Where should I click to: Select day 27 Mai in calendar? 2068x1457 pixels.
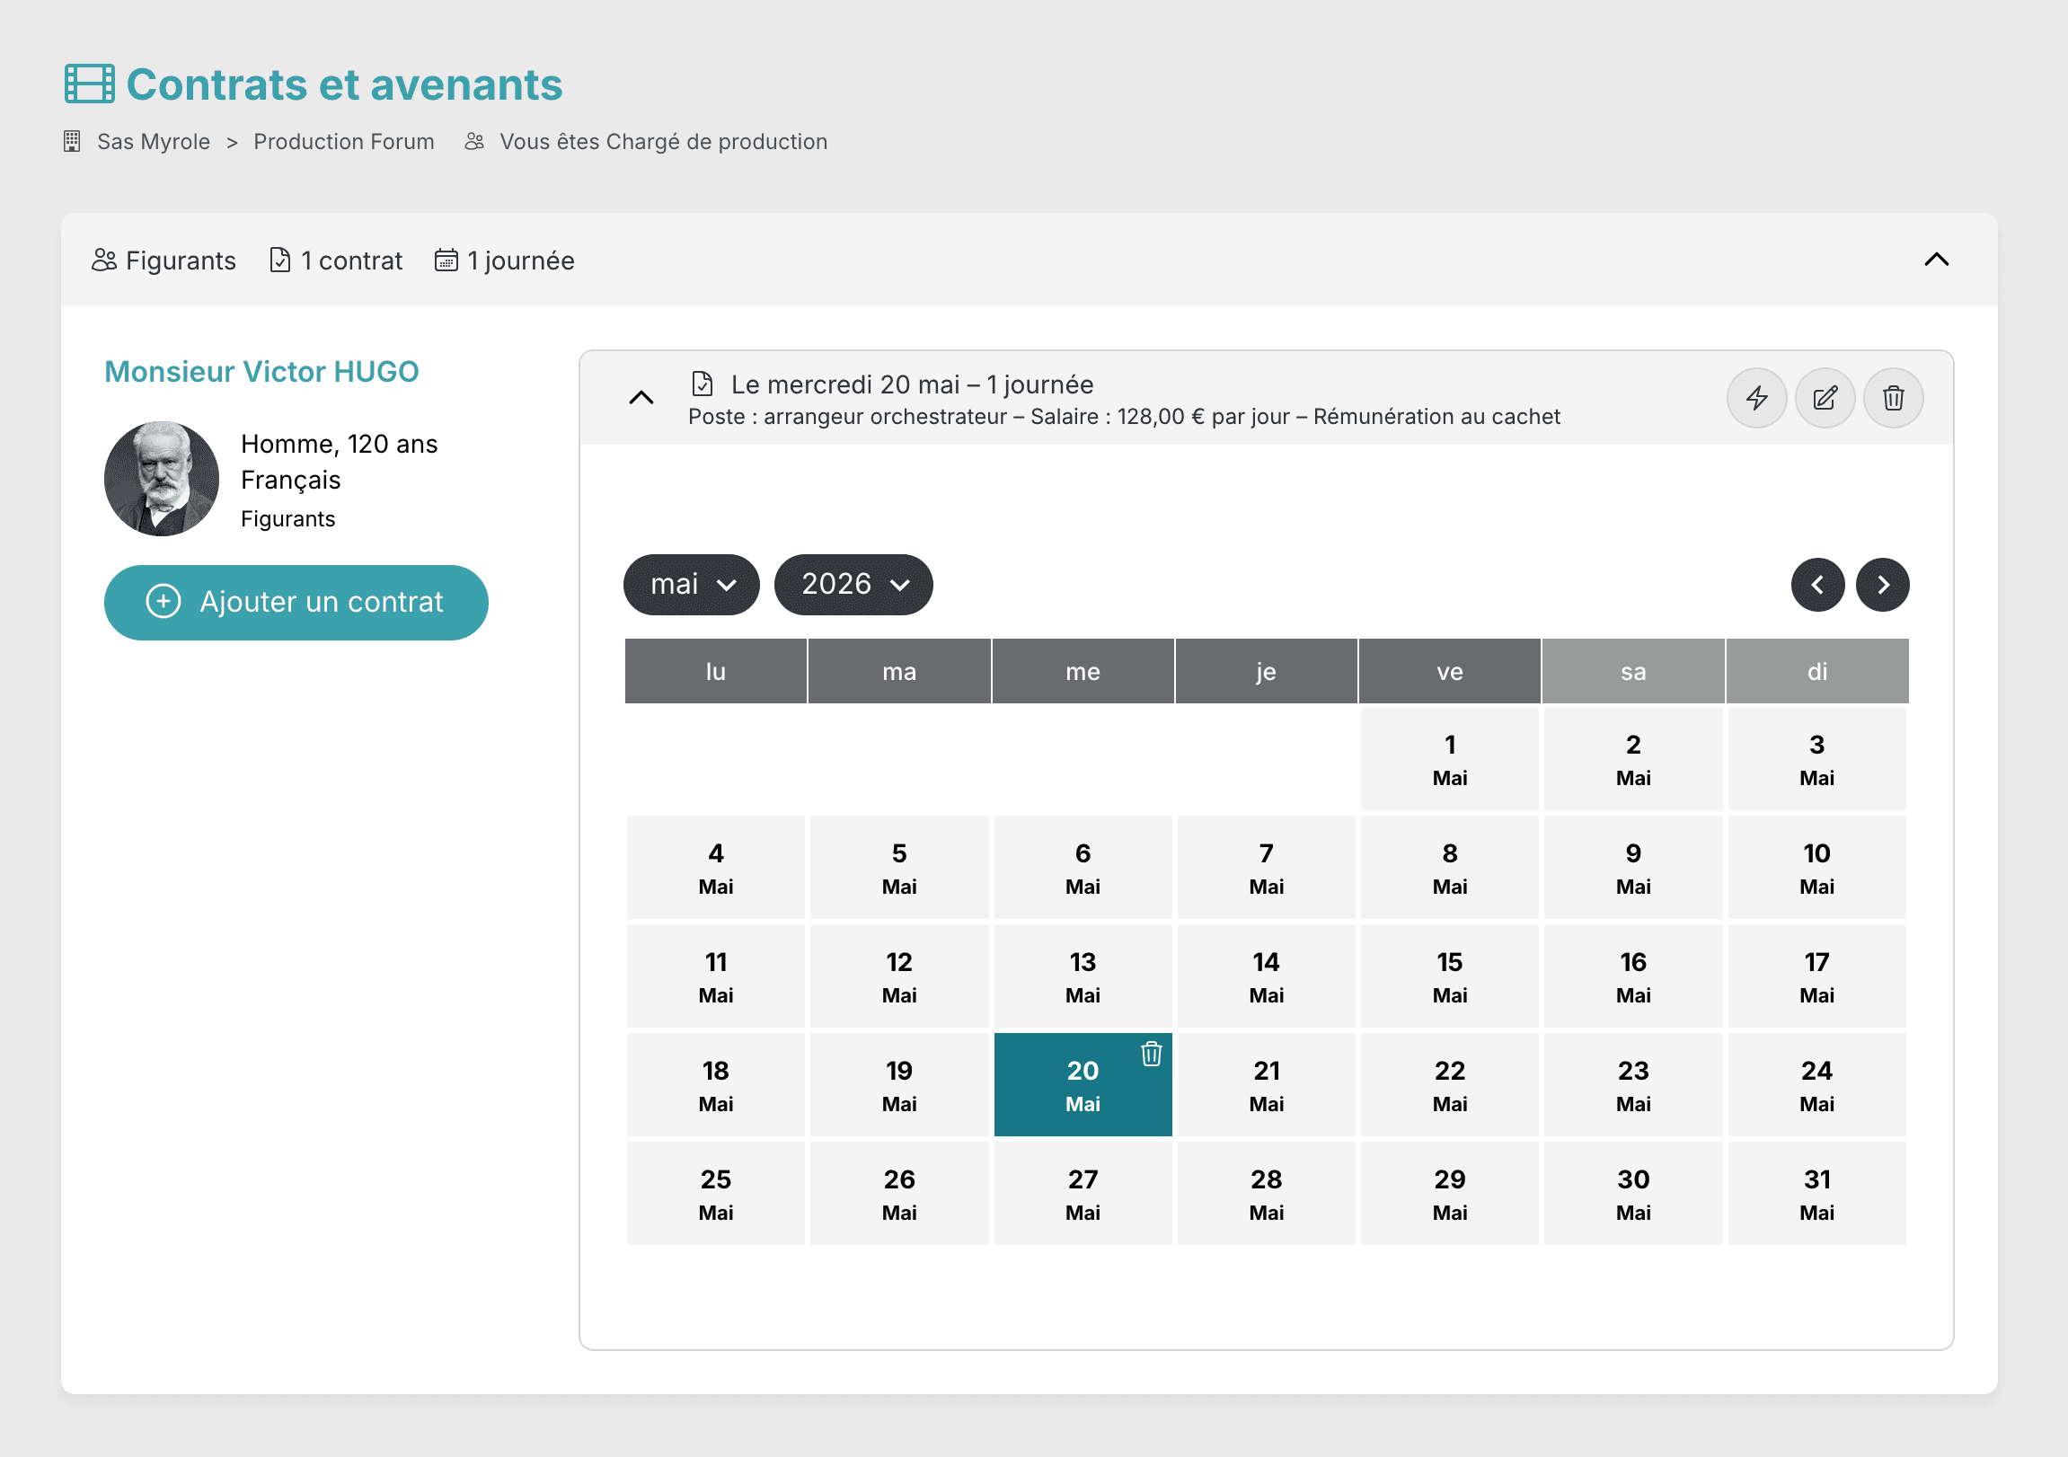click(x=1083, y=1193)
